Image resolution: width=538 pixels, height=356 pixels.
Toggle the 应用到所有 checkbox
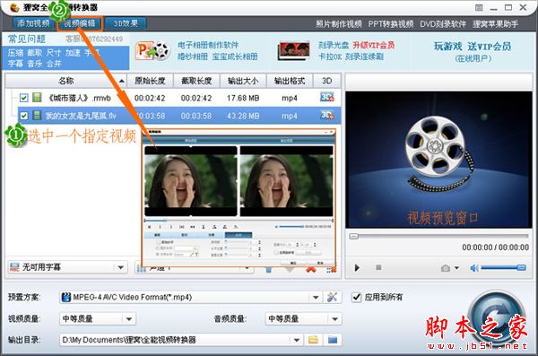[357, 297]
